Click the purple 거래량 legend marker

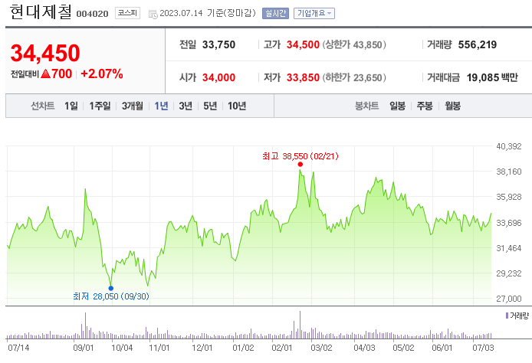pyautogui.click(x=507, y=316)
